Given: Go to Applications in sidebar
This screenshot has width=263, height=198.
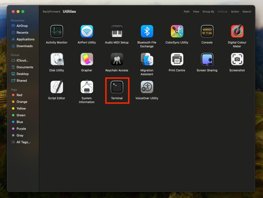Looking at the screenshot, I should coord(25,39).
